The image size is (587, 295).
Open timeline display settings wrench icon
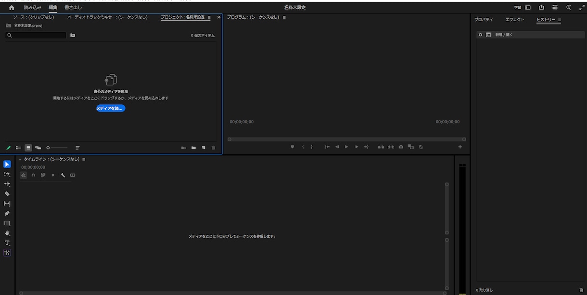pyautogui.click(x=63, y=175)
